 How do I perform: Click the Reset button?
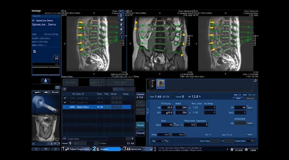(x=140, y=125)
